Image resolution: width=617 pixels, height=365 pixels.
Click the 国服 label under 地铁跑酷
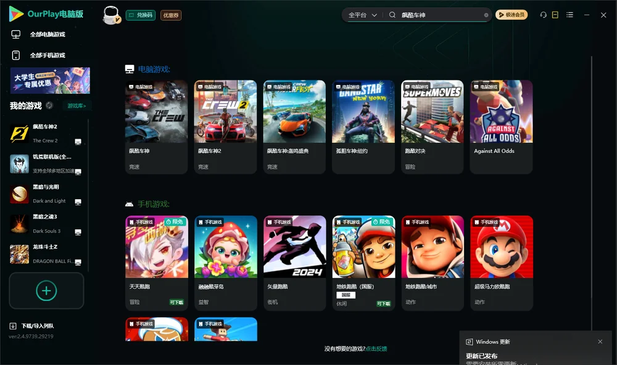(346, 295)
